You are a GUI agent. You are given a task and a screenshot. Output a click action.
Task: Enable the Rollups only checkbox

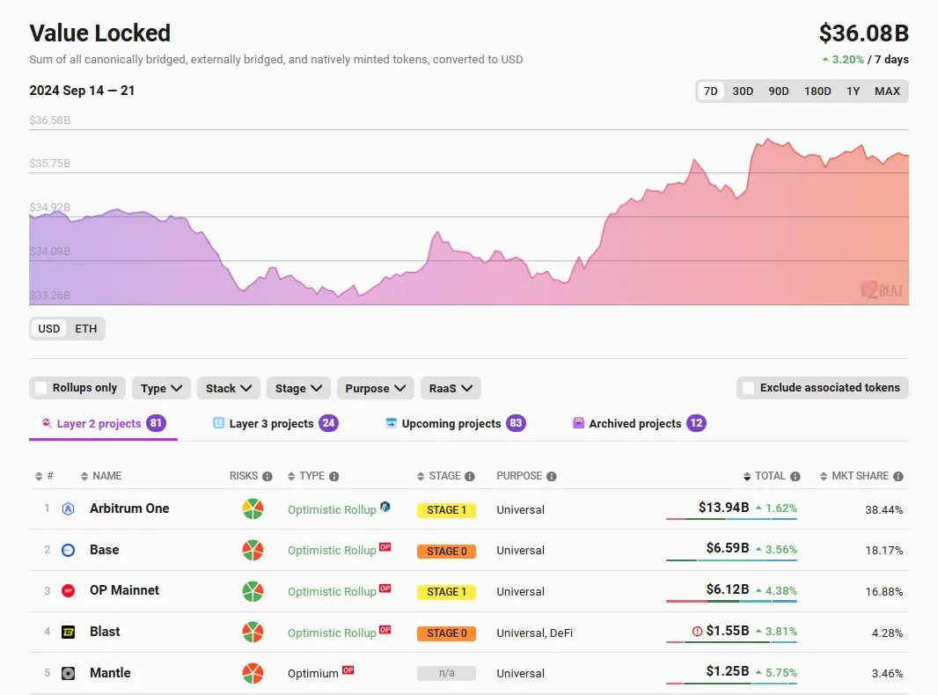click(x=40, y=388)
